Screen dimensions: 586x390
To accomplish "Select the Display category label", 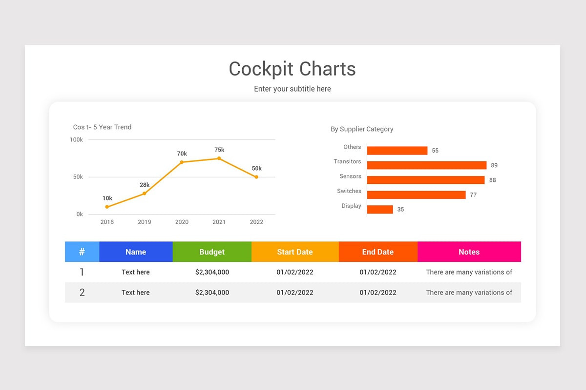I will tap(351, 206).
